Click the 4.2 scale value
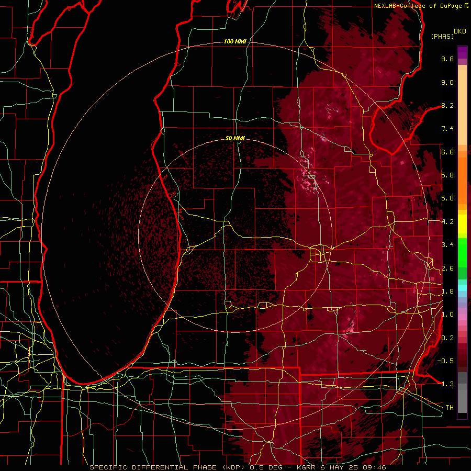 click(x=447, y=222)
